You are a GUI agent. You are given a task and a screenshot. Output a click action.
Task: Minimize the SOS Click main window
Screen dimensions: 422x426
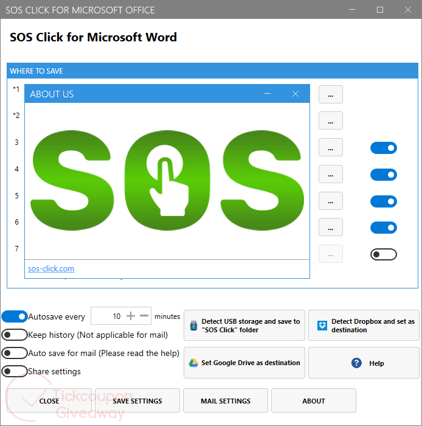pos(352,10)
